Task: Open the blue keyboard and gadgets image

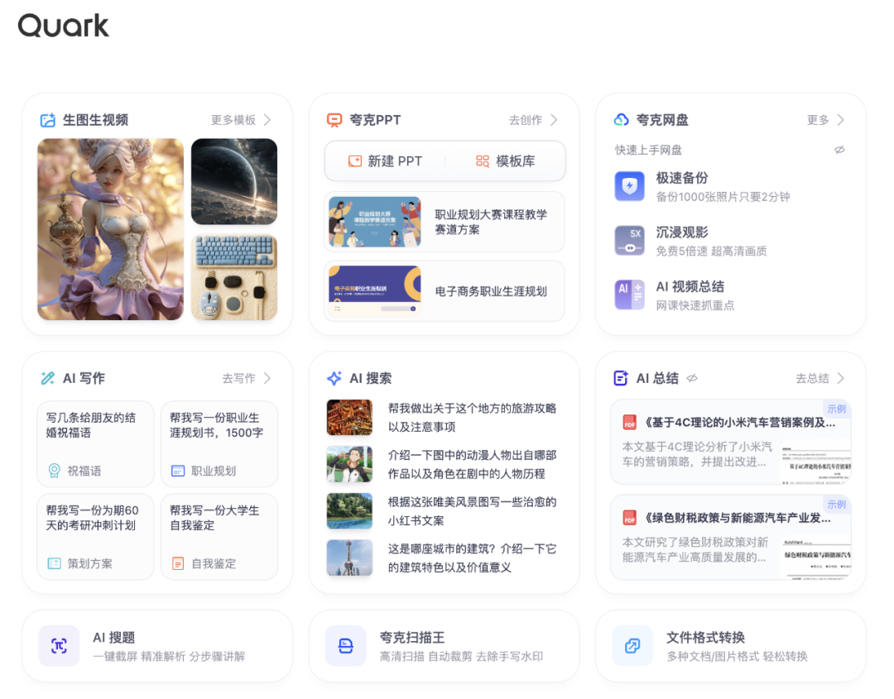Action: coord(234,277)
